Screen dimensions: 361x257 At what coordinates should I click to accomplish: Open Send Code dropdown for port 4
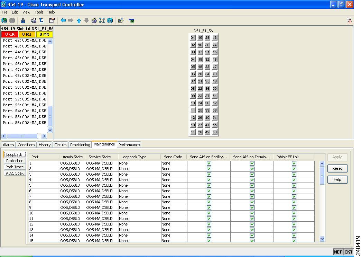click(174, 180)
